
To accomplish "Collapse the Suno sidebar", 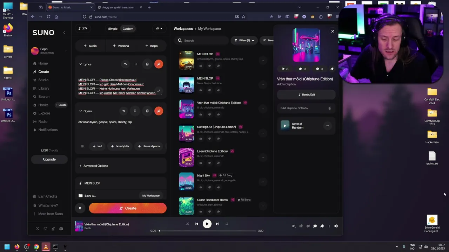I will click(x=64, y=33).
